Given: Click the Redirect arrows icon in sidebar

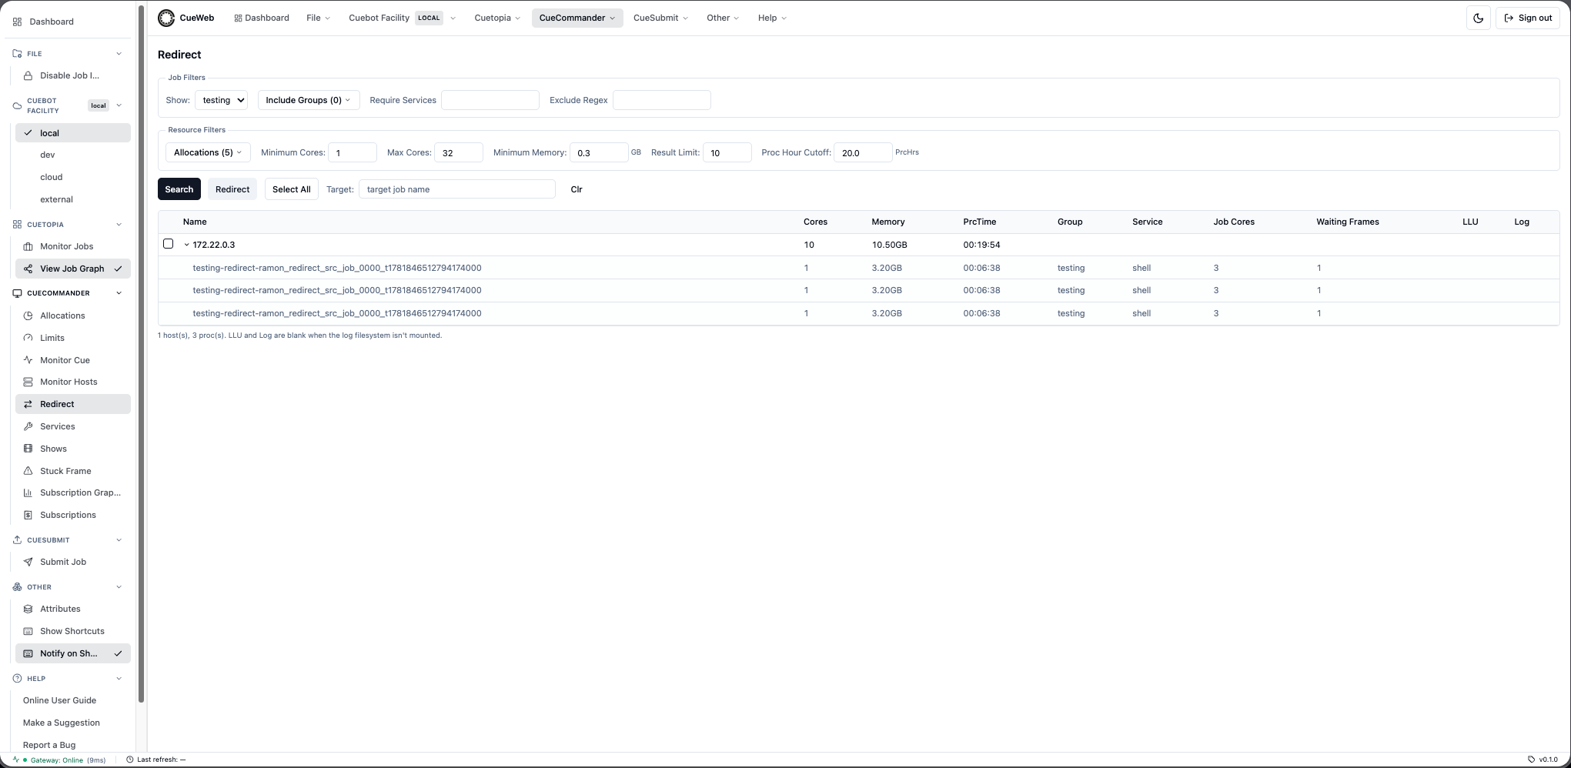Looking at the screenshot, I should click(x=28, y=404).
